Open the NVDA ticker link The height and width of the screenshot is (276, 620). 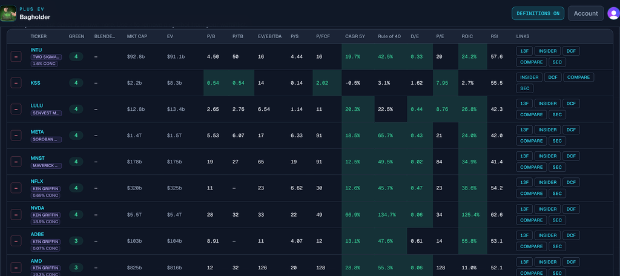[x=38, y=208]
